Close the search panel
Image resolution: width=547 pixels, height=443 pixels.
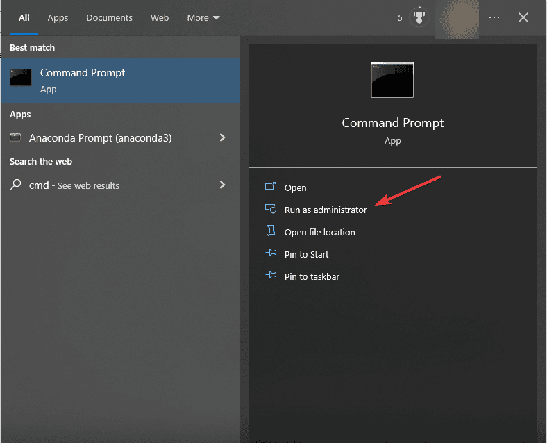point(523,17)
